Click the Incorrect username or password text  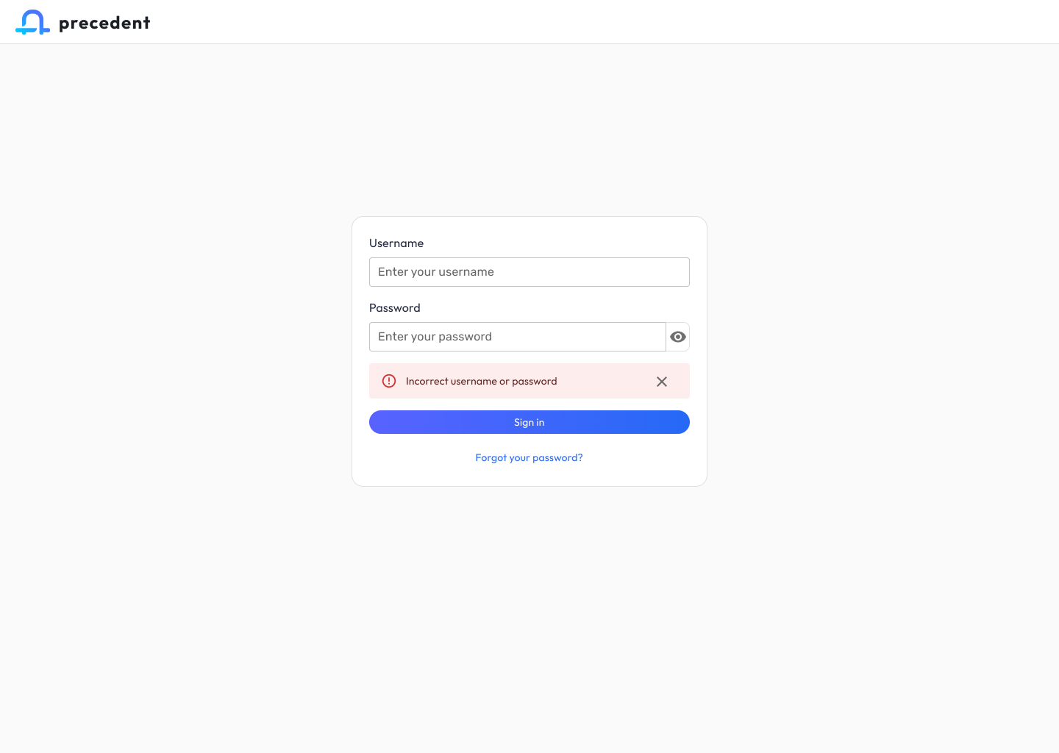coord(482,381)
